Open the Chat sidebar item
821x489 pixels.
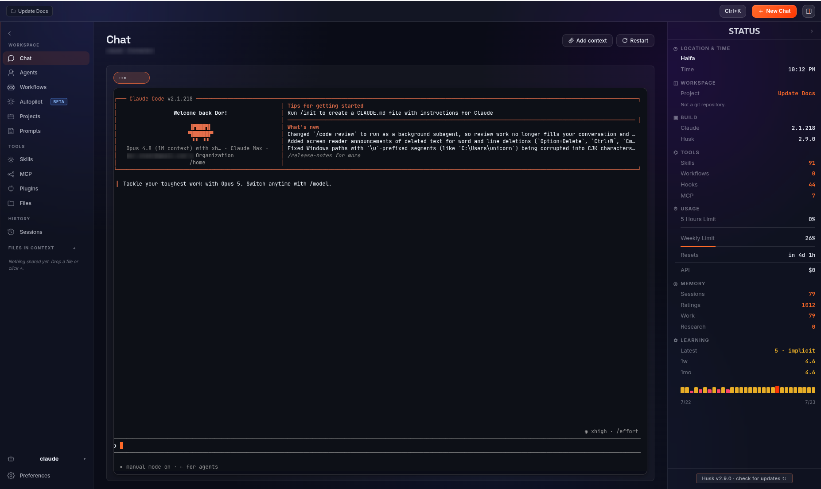pos(46,58)
